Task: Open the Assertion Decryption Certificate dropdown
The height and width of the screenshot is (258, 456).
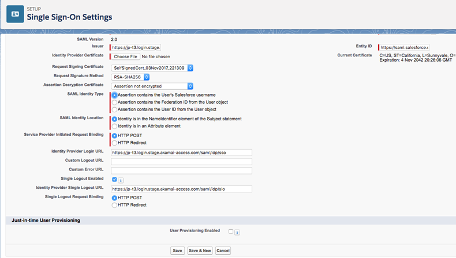Action: pos(152,86)
